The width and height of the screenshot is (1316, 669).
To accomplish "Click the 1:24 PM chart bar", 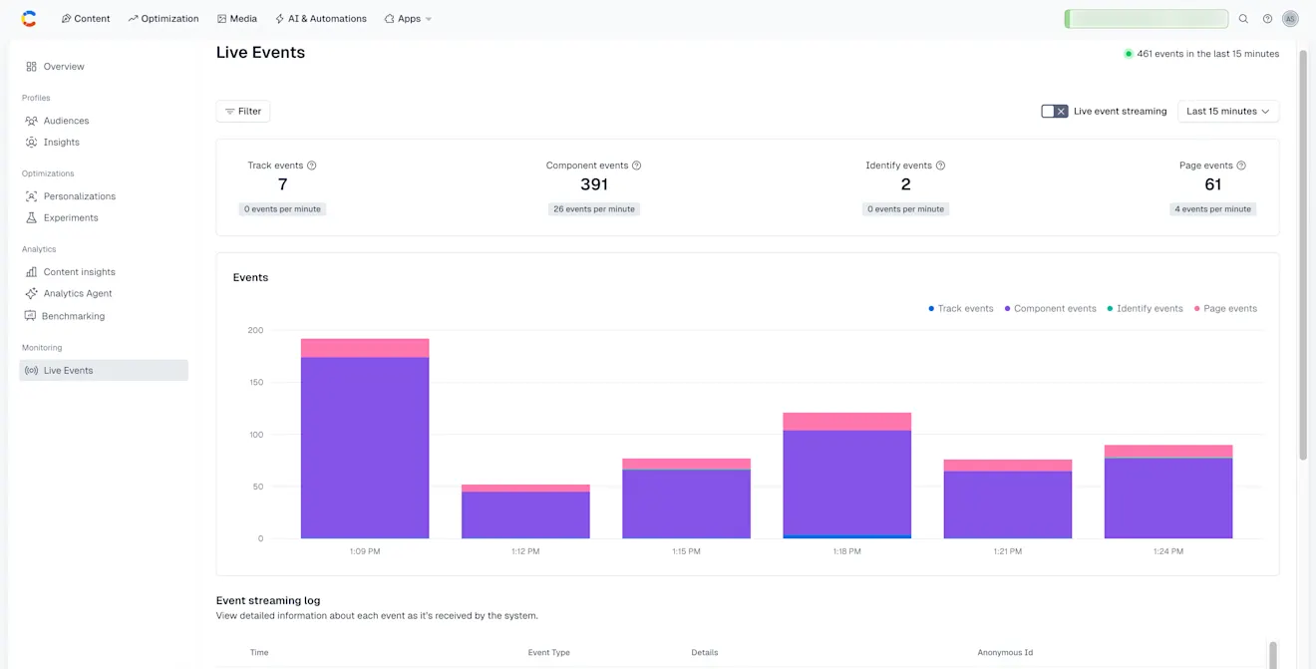I will click(1168, 492).
